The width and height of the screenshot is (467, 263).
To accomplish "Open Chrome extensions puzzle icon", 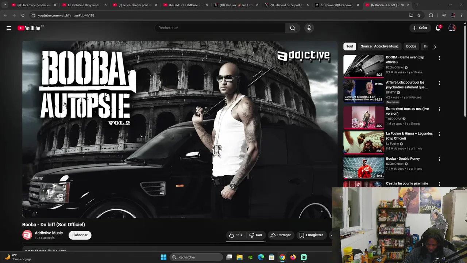I will (x=431, y=15).
